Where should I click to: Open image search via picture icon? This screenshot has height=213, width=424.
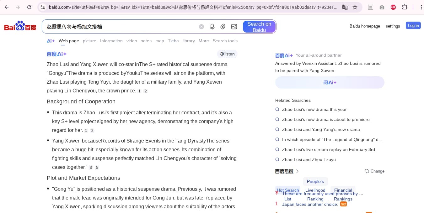point(234,27)
